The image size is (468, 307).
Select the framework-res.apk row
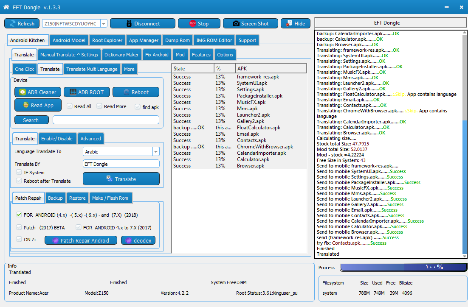point(240,77)
